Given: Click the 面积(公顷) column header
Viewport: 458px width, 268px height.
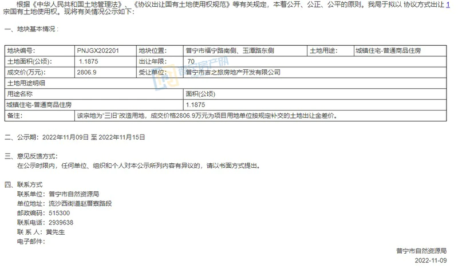Looking at the screenshot, I should point(199,94).
